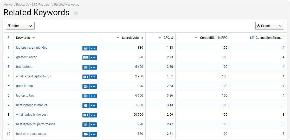290x140 pixels.
Task: Click the SERP feature icon for 'laptops recommended'
Action: tap(86, 48)
